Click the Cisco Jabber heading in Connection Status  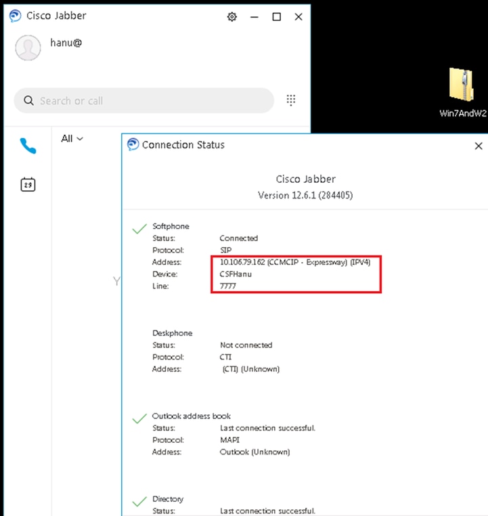[x=305, y=179]
